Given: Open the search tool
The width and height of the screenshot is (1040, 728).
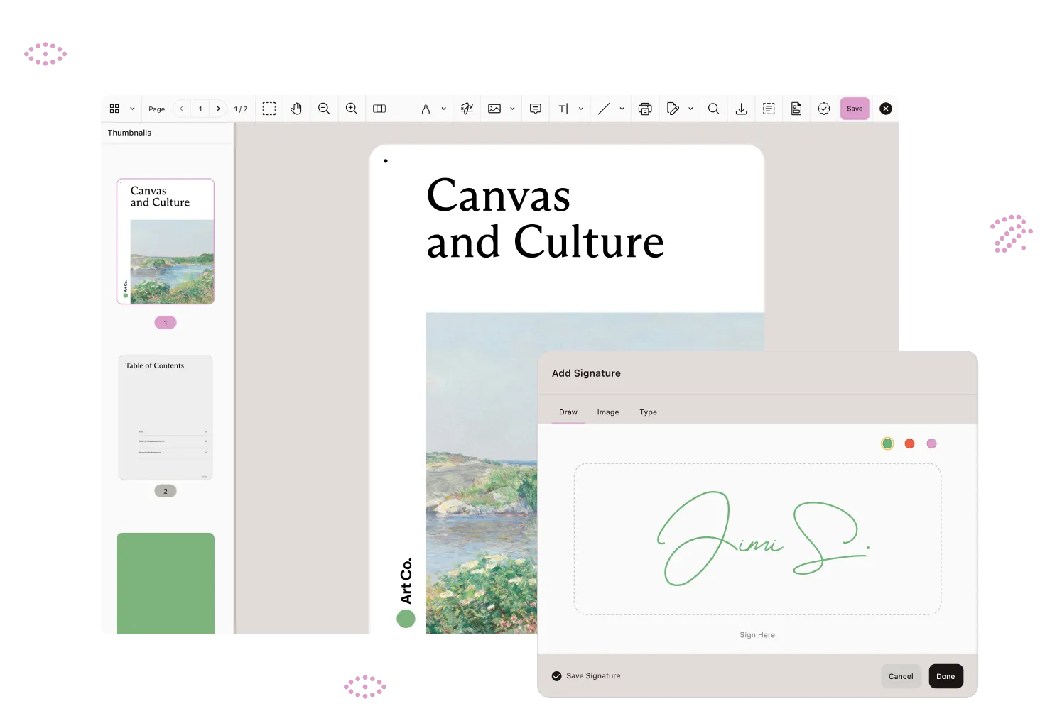Looking at the screenshot, I should pos(713,109).
